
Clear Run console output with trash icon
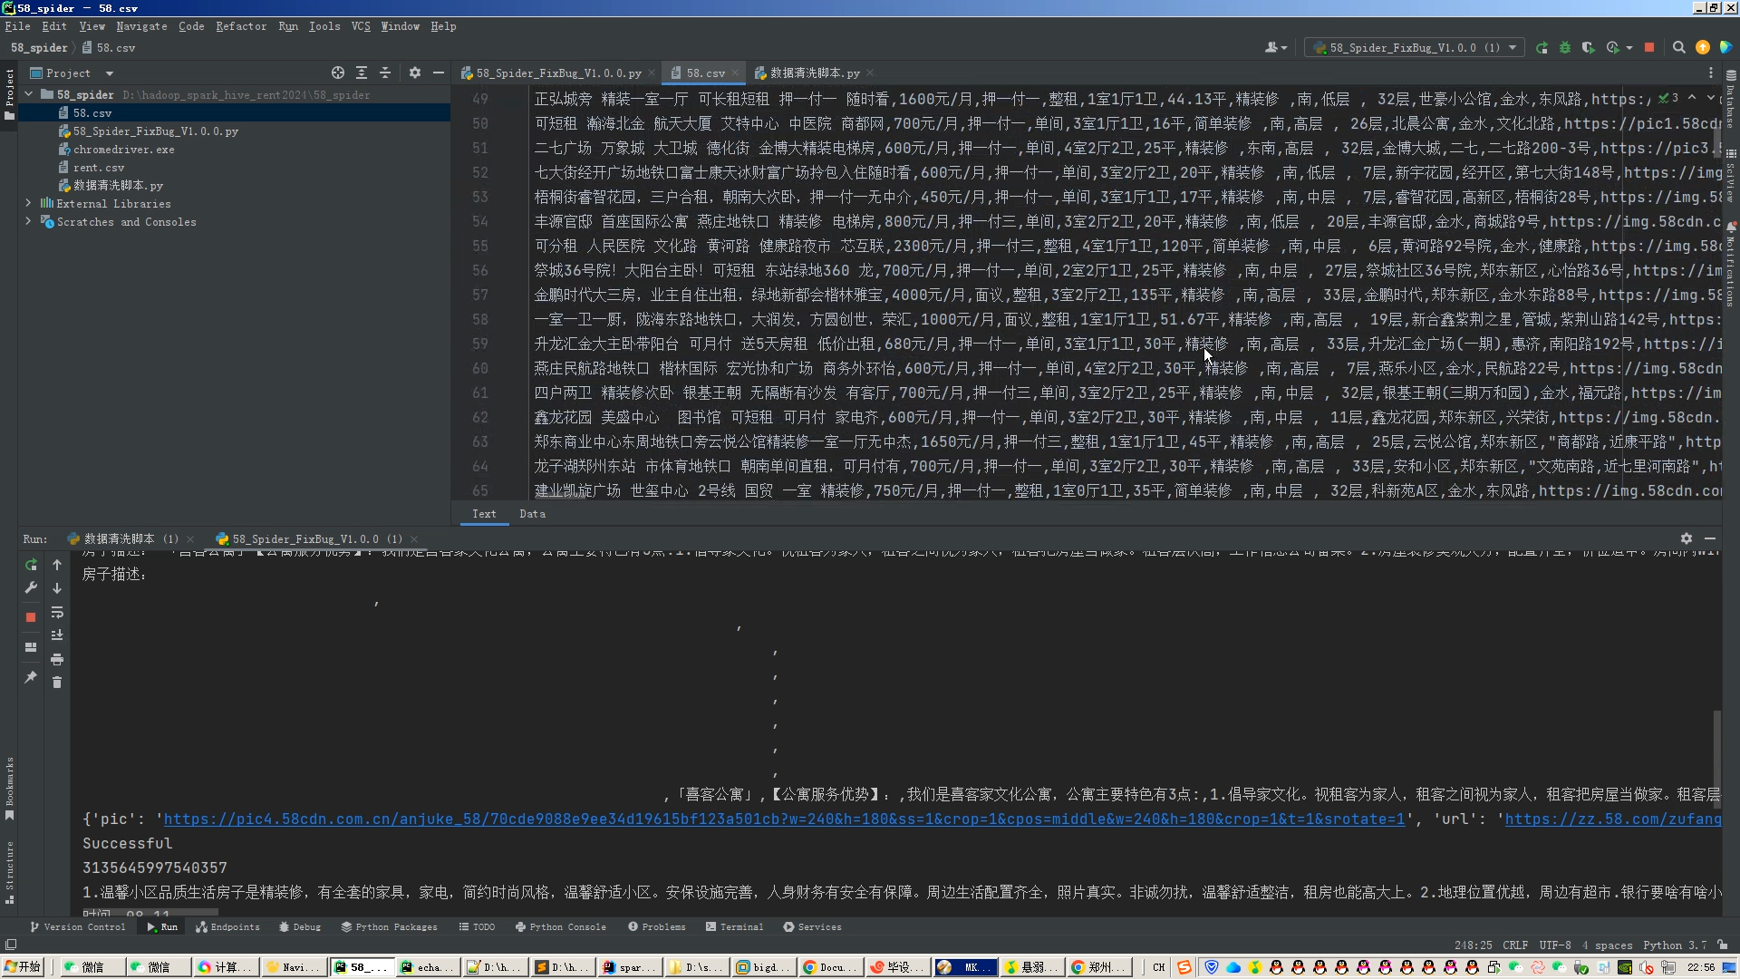[57, 683]
